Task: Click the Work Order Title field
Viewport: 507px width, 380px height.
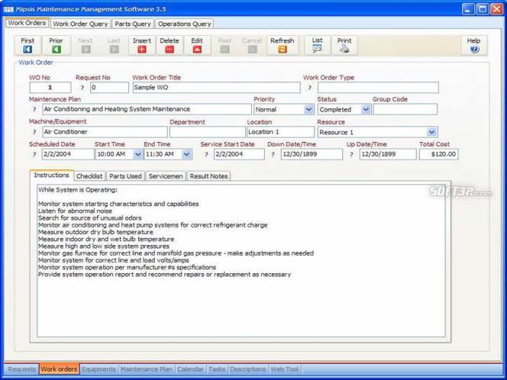Action: coord(216,88)
